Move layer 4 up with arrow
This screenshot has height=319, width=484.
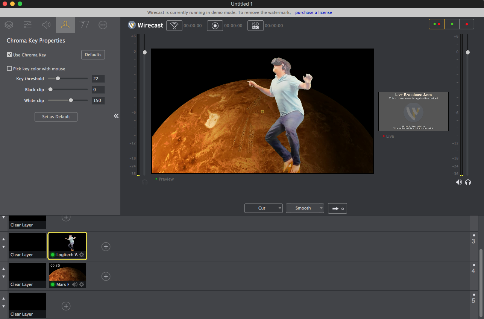tap(4, 269)
